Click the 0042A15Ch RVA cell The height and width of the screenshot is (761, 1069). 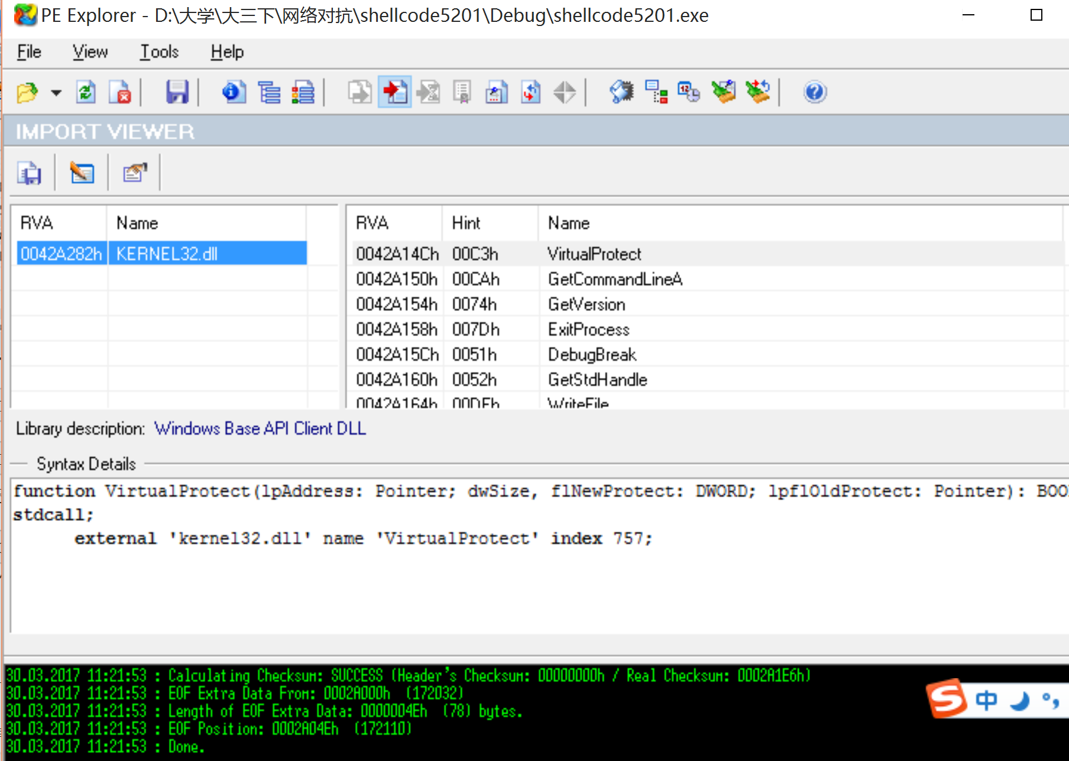[397, 354]
